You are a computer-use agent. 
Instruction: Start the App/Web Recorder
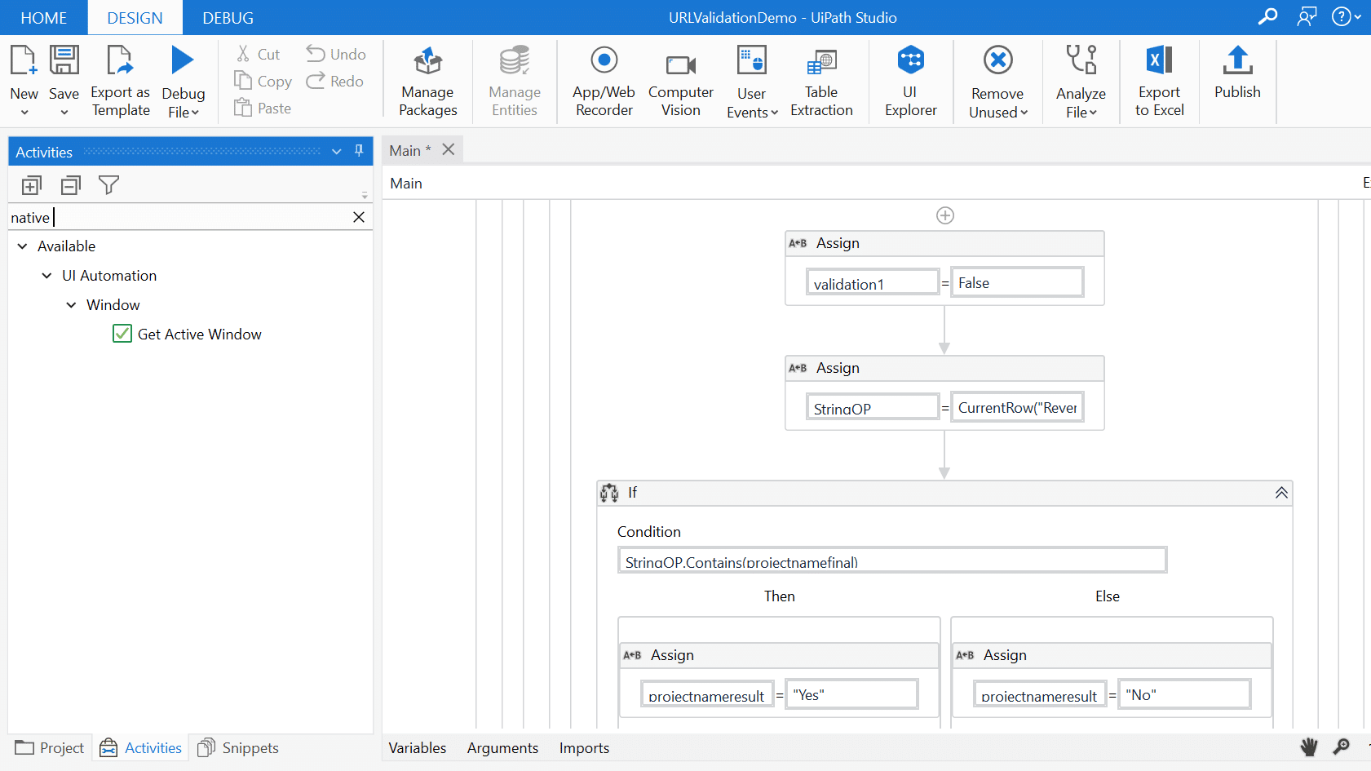(603, 80)
